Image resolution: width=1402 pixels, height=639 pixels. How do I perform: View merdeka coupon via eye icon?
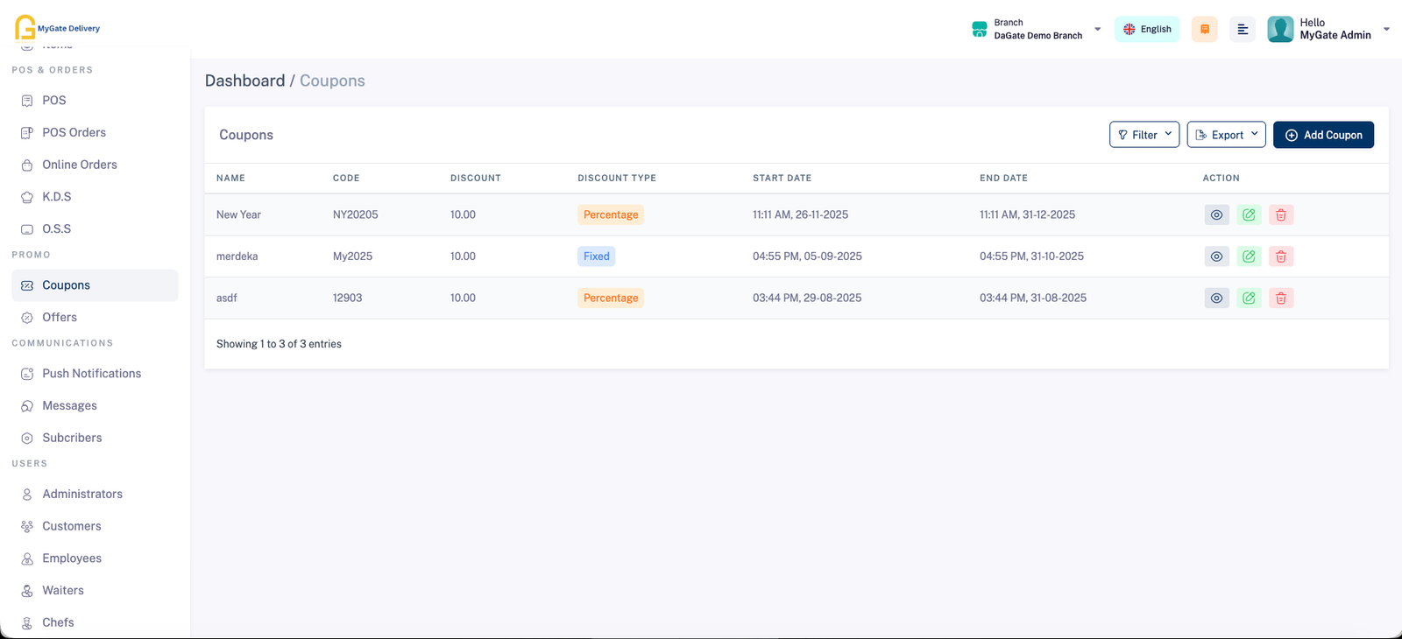coord(1216,256)
